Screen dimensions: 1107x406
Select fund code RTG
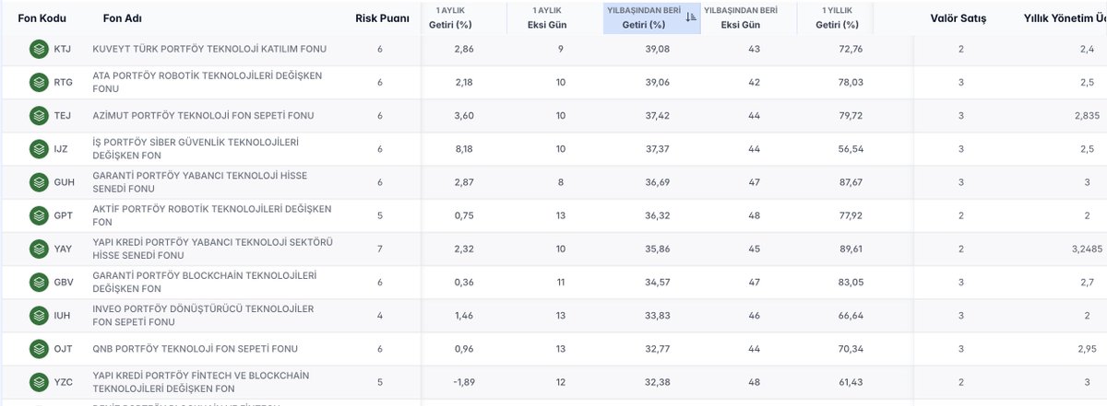pos(63,82)
